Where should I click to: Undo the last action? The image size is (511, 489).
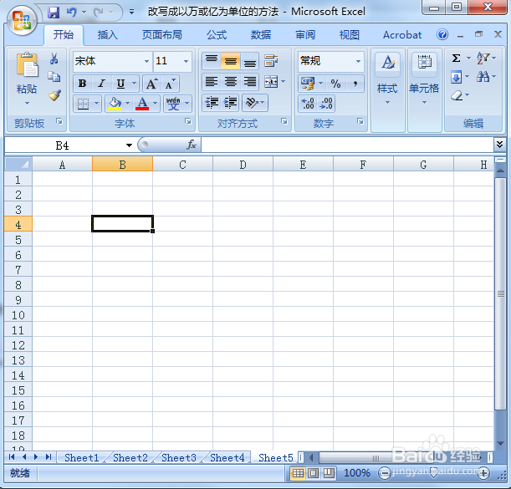pos(71,13)
